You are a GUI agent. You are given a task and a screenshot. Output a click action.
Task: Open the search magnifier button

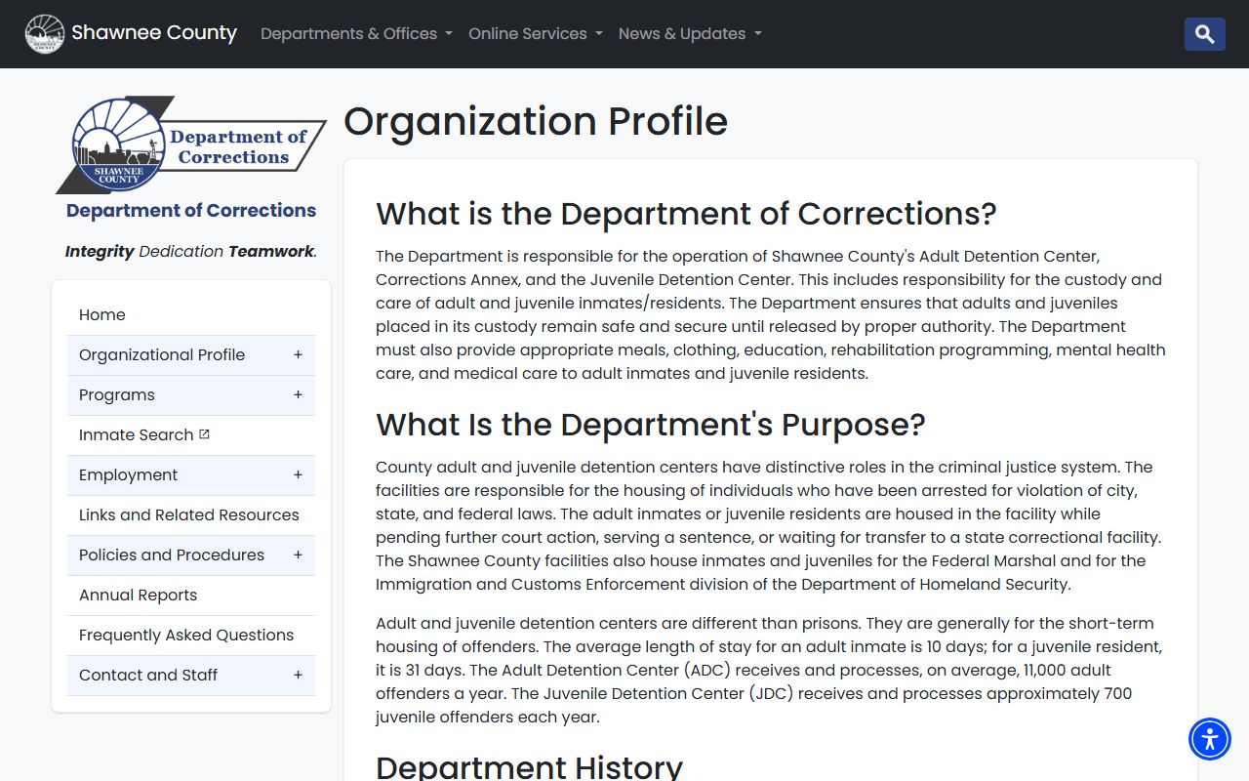click(x=1204, y=34)
